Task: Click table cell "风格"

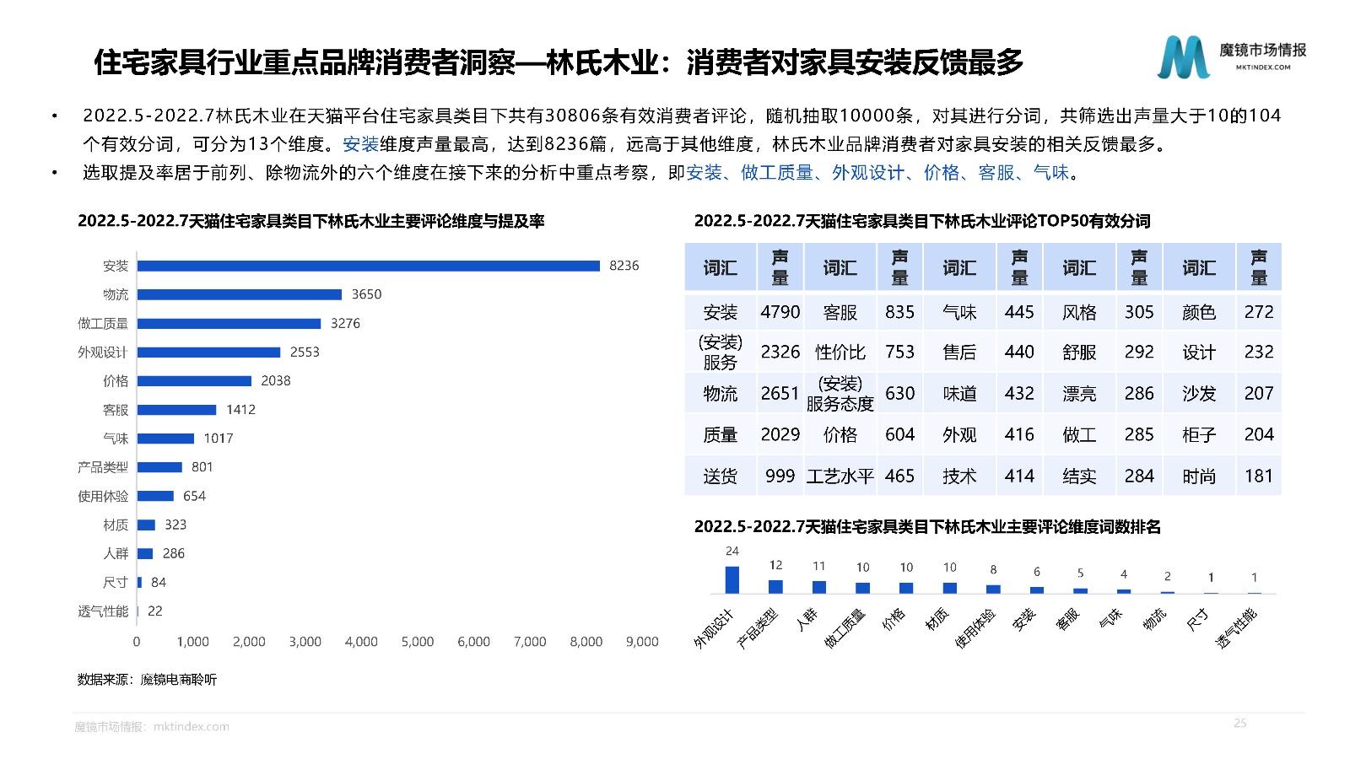Action: point(1079,312)
